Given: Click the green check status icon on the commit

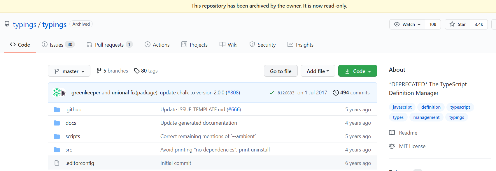Looking at the screenshot, I should (271, 93).
